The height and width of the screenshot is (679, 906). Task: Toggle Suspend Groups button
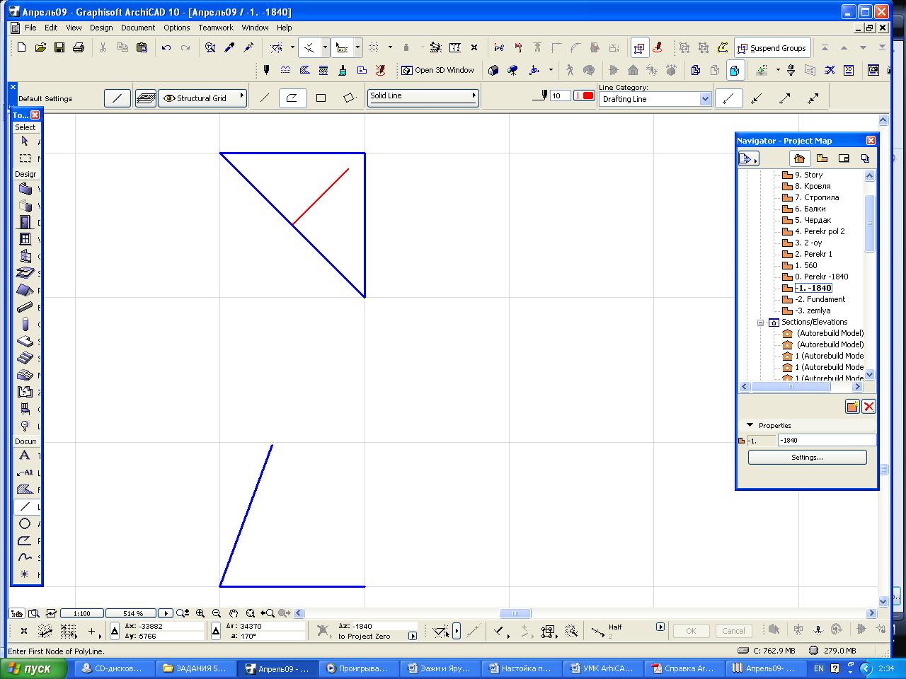coord(772,48)
